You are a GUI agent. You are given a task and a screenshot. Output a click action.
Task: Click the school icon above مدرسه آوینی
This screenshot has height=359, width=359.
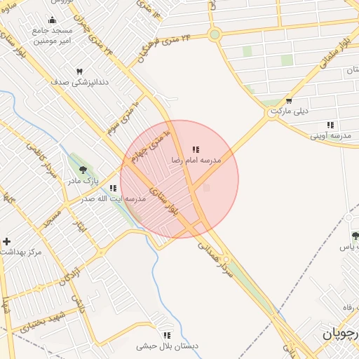[x=330, y=125]
